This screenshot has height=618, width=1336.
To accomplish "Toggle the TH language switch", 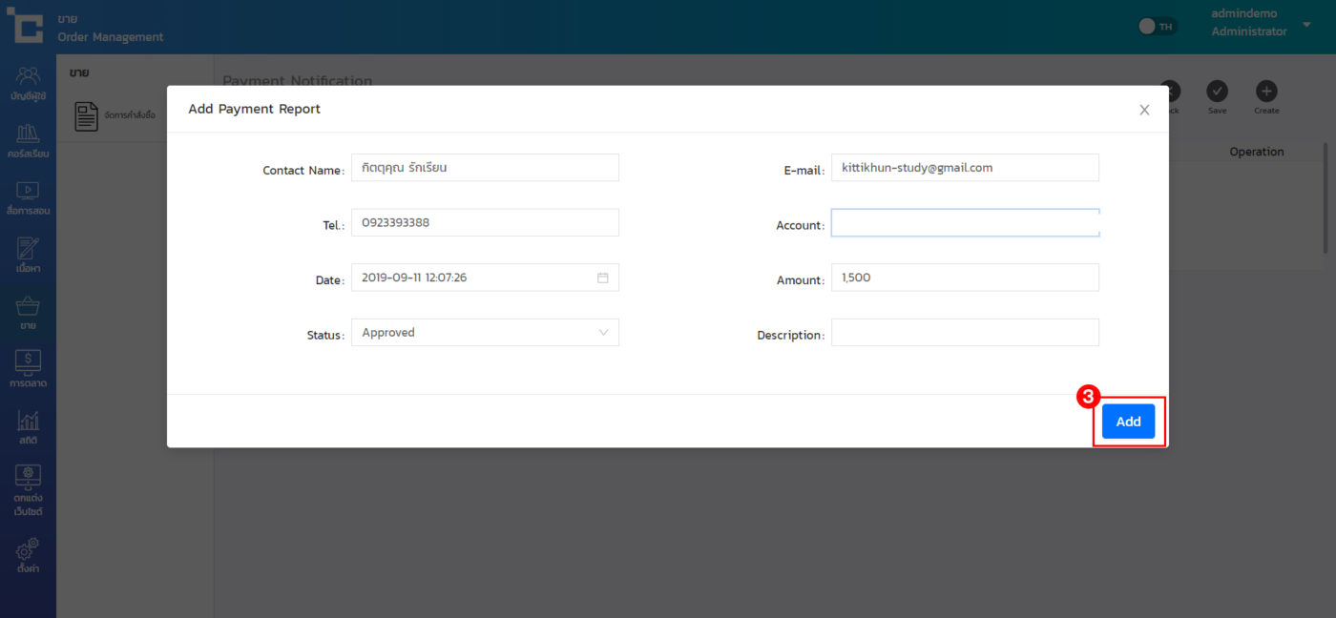I will (1158, 27).
